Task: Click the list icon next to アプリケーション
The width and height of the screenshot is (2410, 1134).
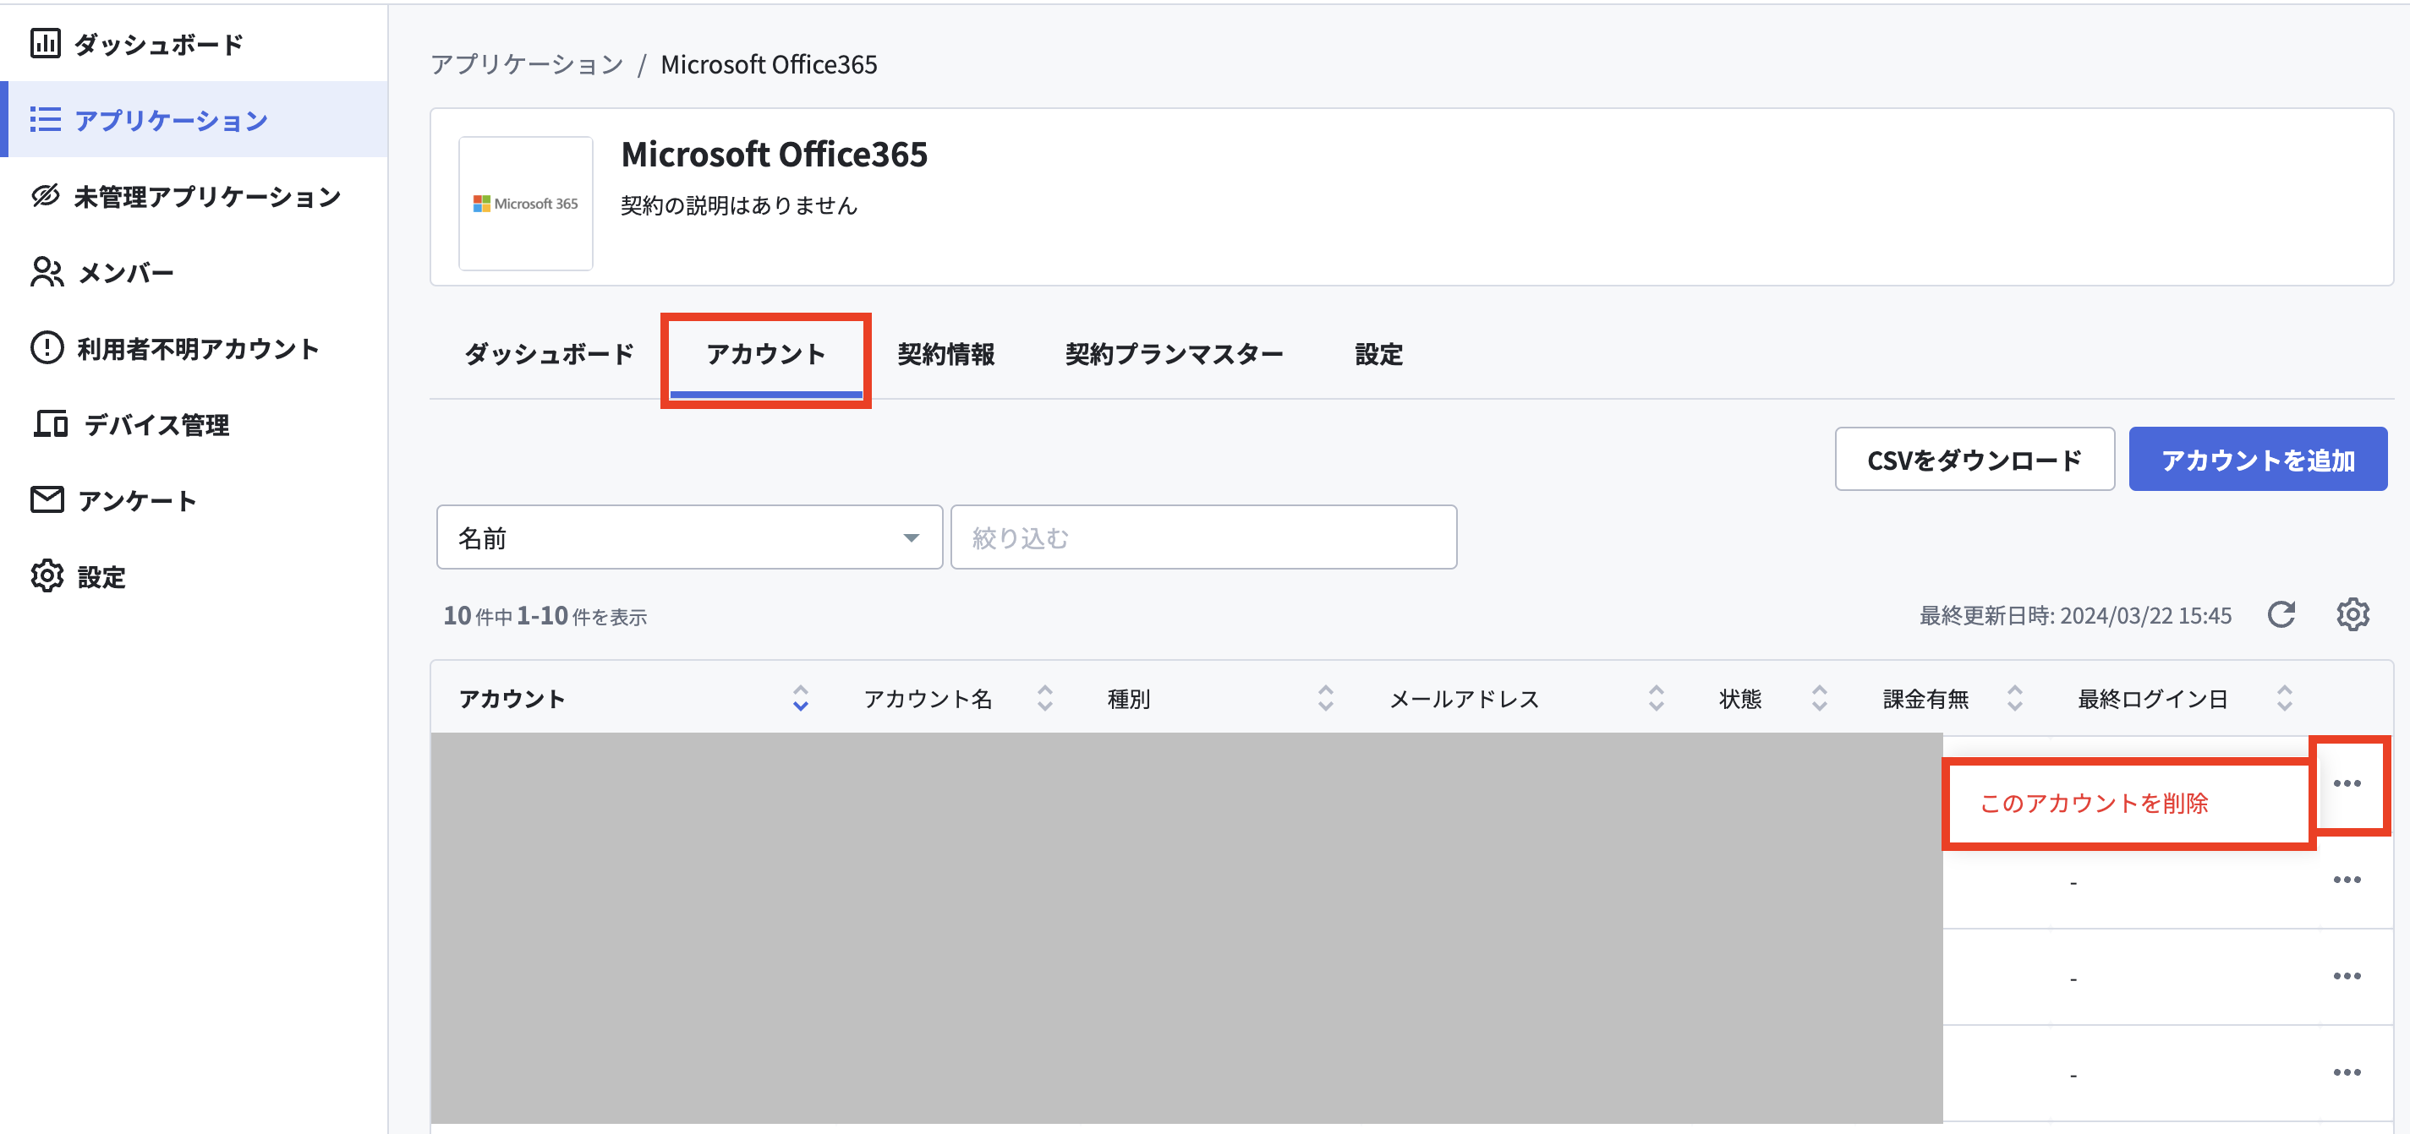Action: point(45,120)
